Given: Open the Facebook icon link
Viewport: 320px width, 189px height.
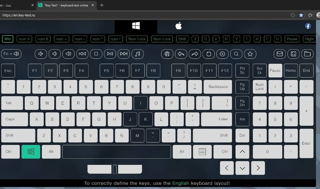Looking at the screenshot, I should point(308,26).
